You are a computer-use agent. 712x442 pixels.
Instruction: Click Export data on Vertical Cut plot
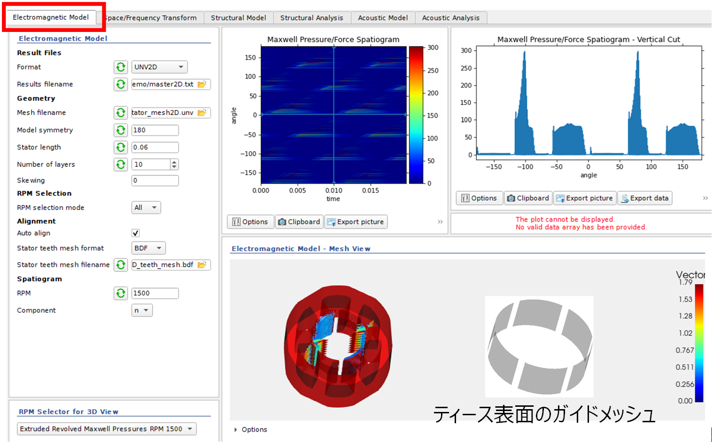point(644,198)
